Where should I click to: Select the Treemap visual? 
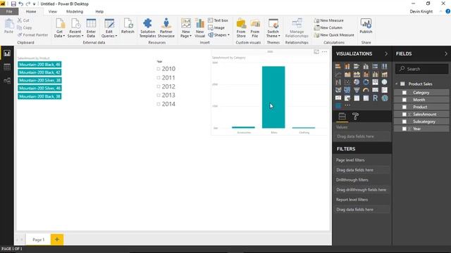(x=375, y=82)
